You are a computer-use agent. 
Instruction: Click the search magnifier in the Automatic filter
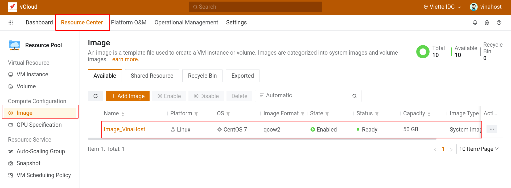(355, 96)
